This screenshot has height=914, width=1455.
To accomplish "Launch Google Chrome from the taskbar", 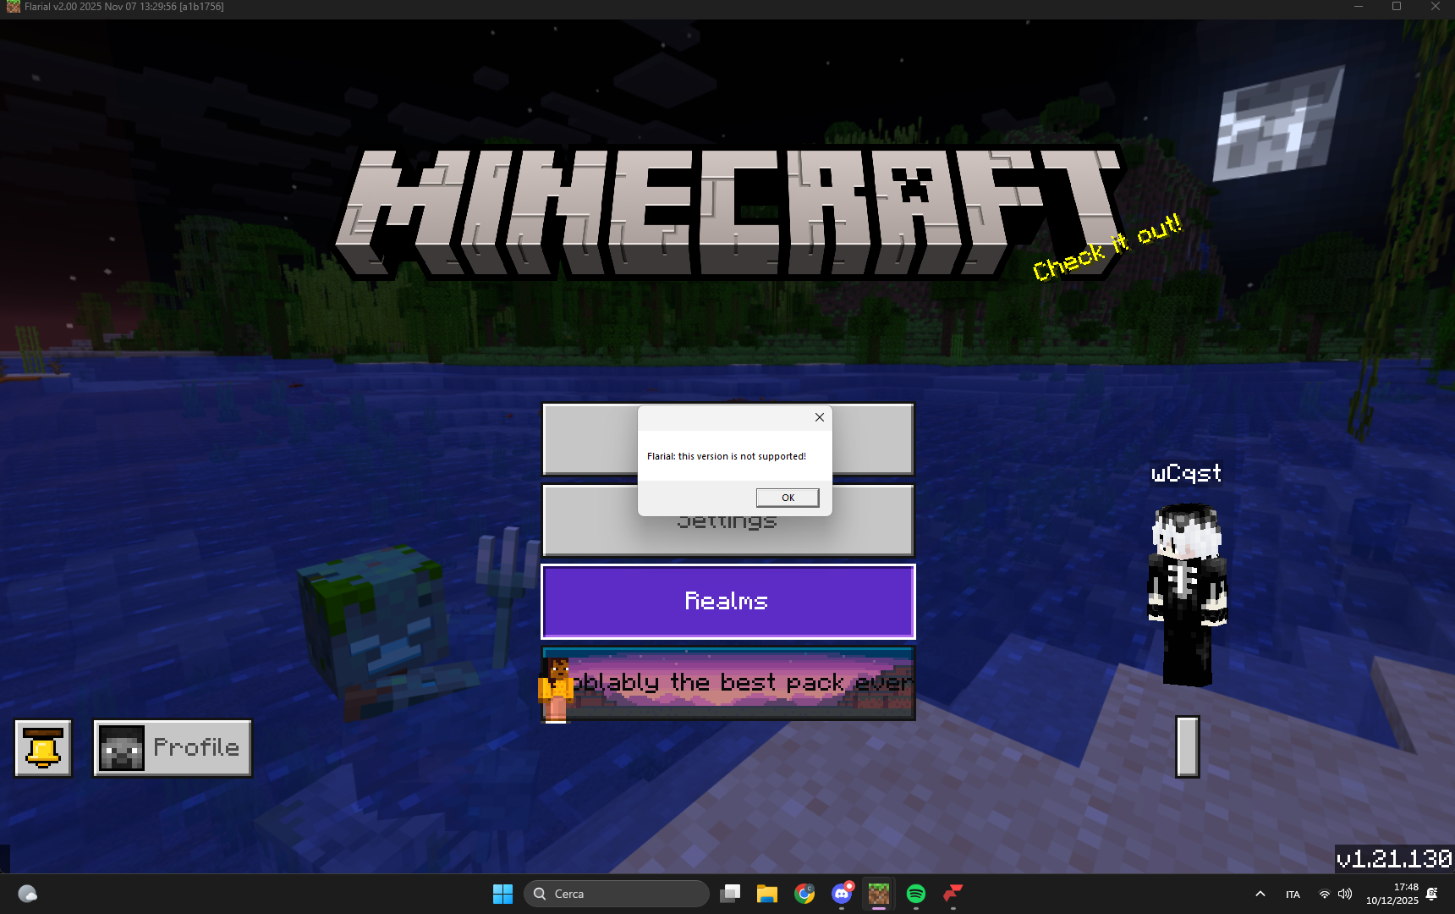I will pyautogui.click(x=804, y=893).
